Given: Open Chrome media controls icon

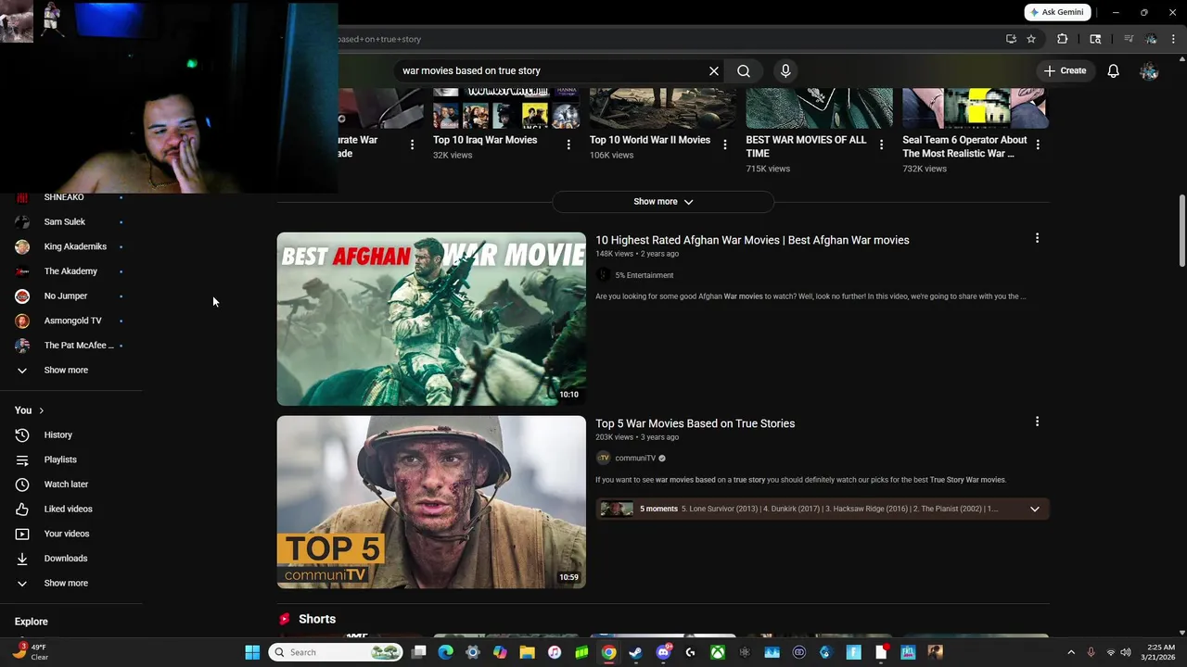Looking at the screenshot, I should pyautogui.click(x=1129, y=39).
